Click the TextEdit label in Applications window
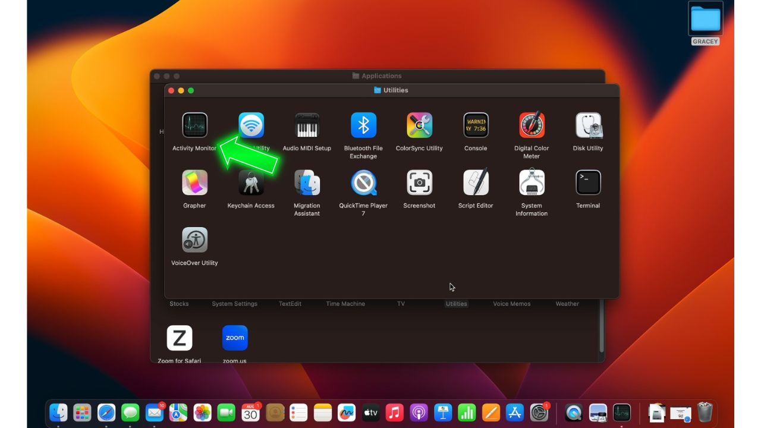Viewport: 761px width, 428px height. coord(290,304)
